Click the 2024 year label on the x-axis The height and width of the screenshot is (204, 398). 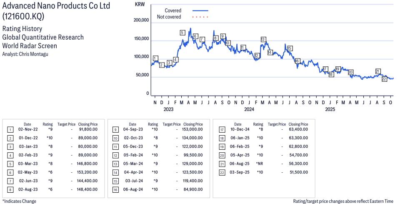click(249, 110)
